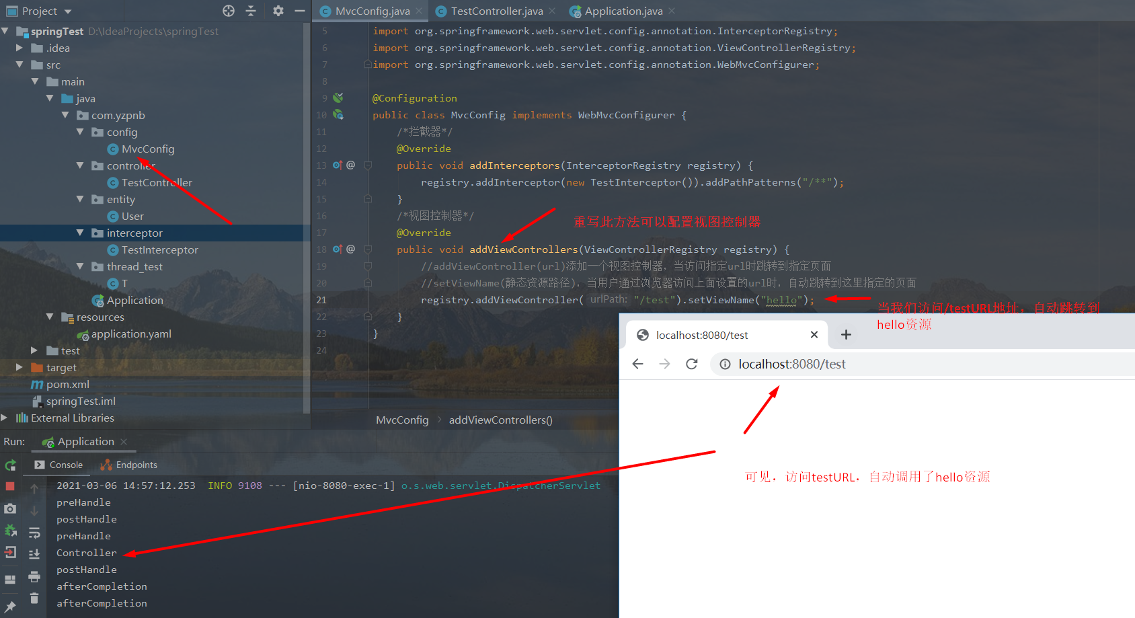Clear console with the trash icon
The height and width of the screenshot is (618, 1135).
click(x=34, y=598)
